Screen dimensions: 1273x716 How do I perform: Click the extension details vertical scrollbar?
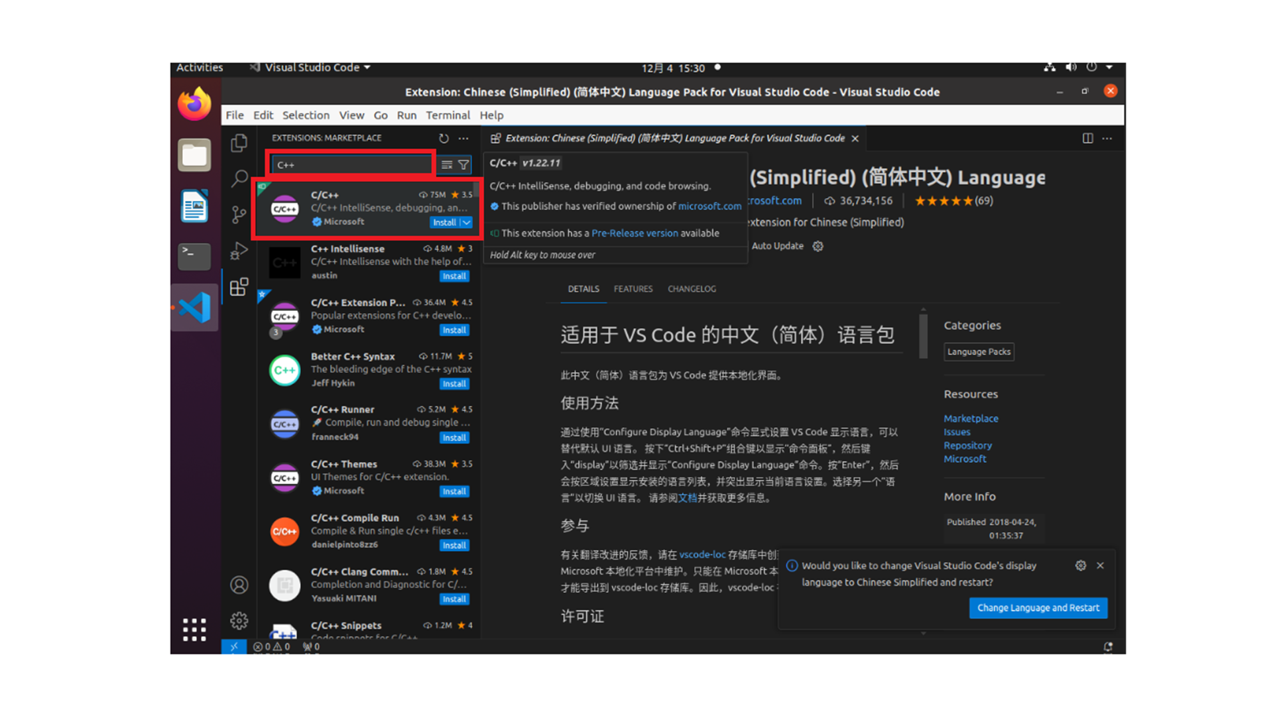pos(923,335)
